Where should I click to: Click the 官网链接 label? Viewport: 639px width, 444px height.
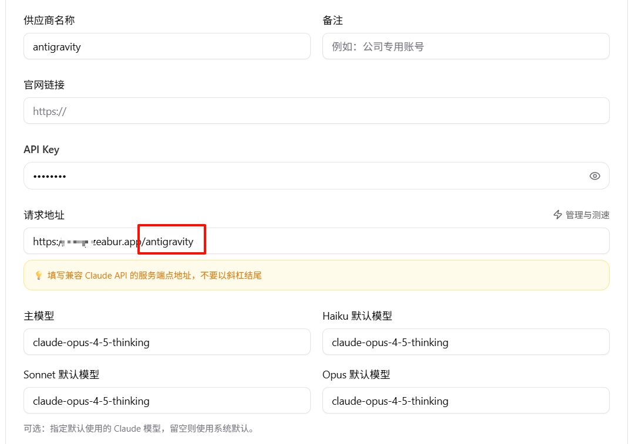44,84
